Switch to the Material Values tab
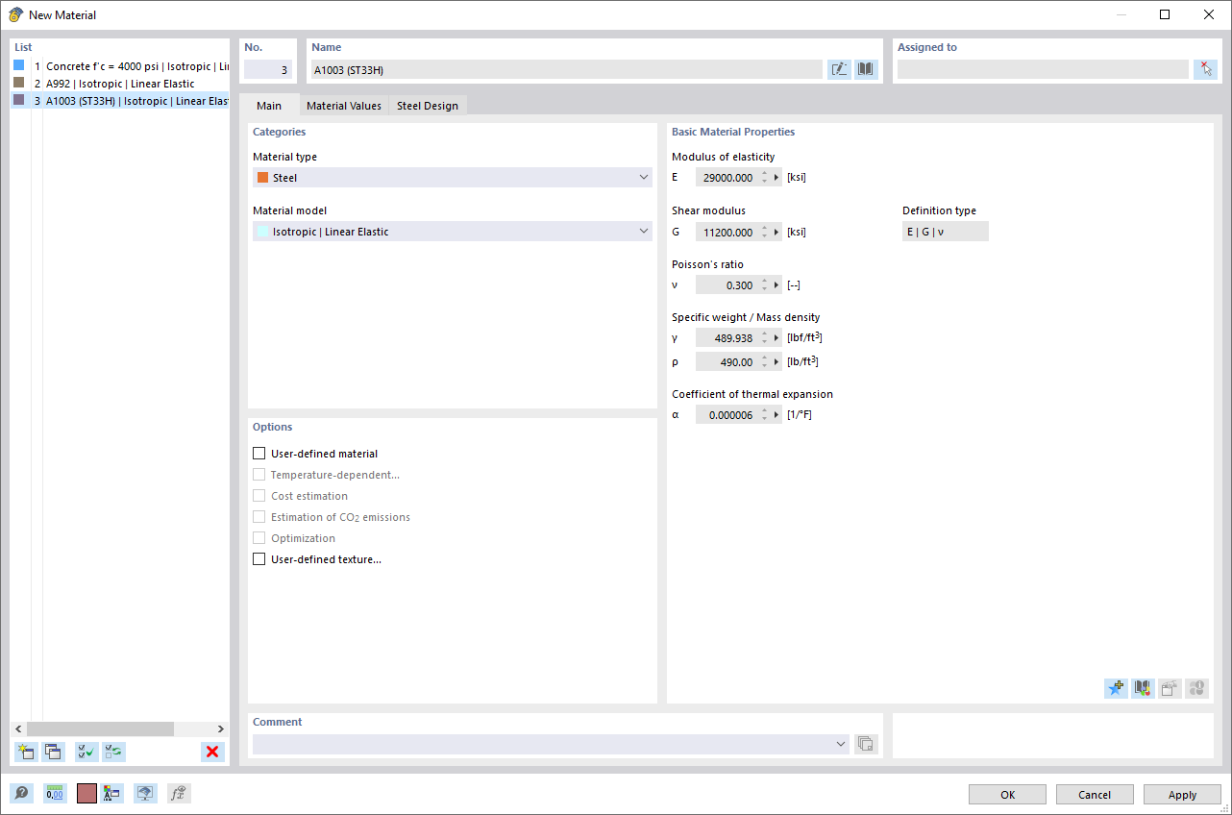 pyautogui.click(x=344, y=106)
